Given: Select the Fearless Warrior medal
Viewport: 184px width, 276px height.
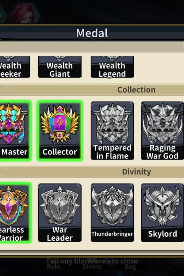Looking at the screenshot, I should click(16, 213).
